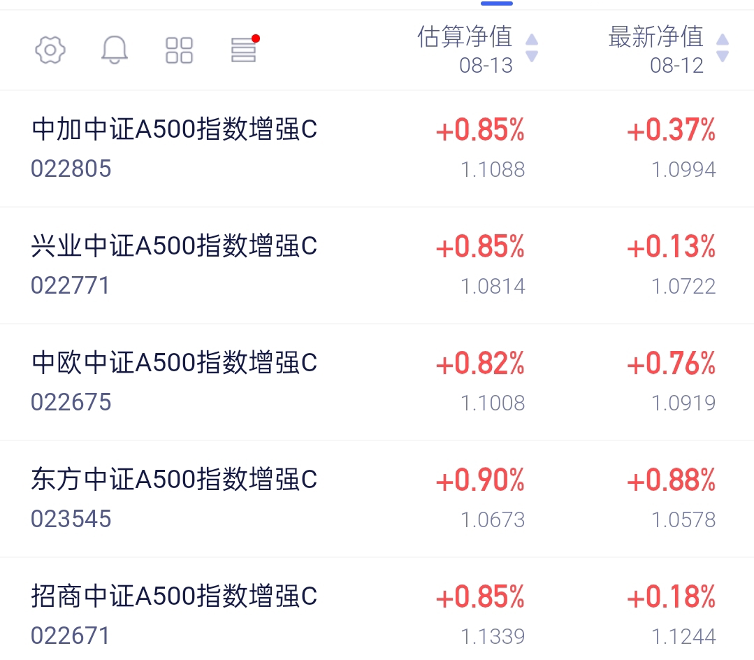
Task: Switch to grid view icon
Action: pos(179,50)
